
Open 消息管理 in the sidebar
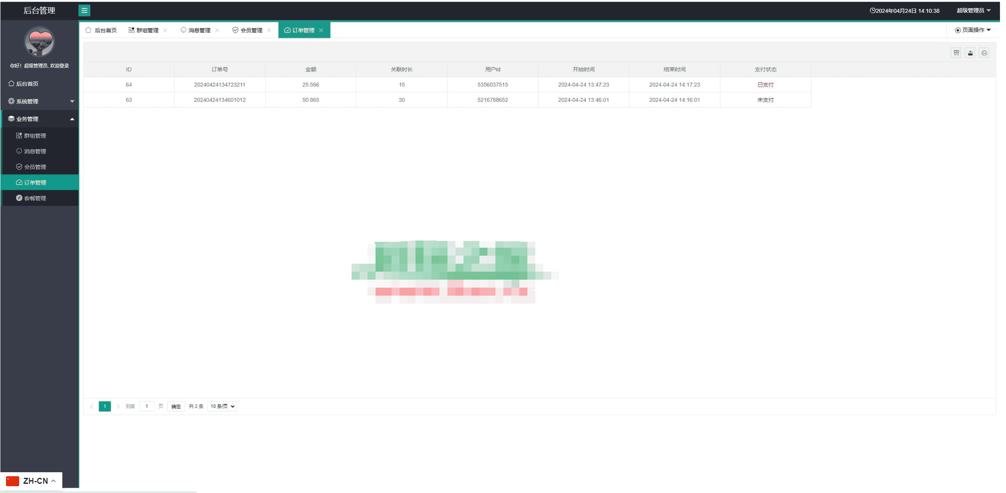click(x=40, y=151)
